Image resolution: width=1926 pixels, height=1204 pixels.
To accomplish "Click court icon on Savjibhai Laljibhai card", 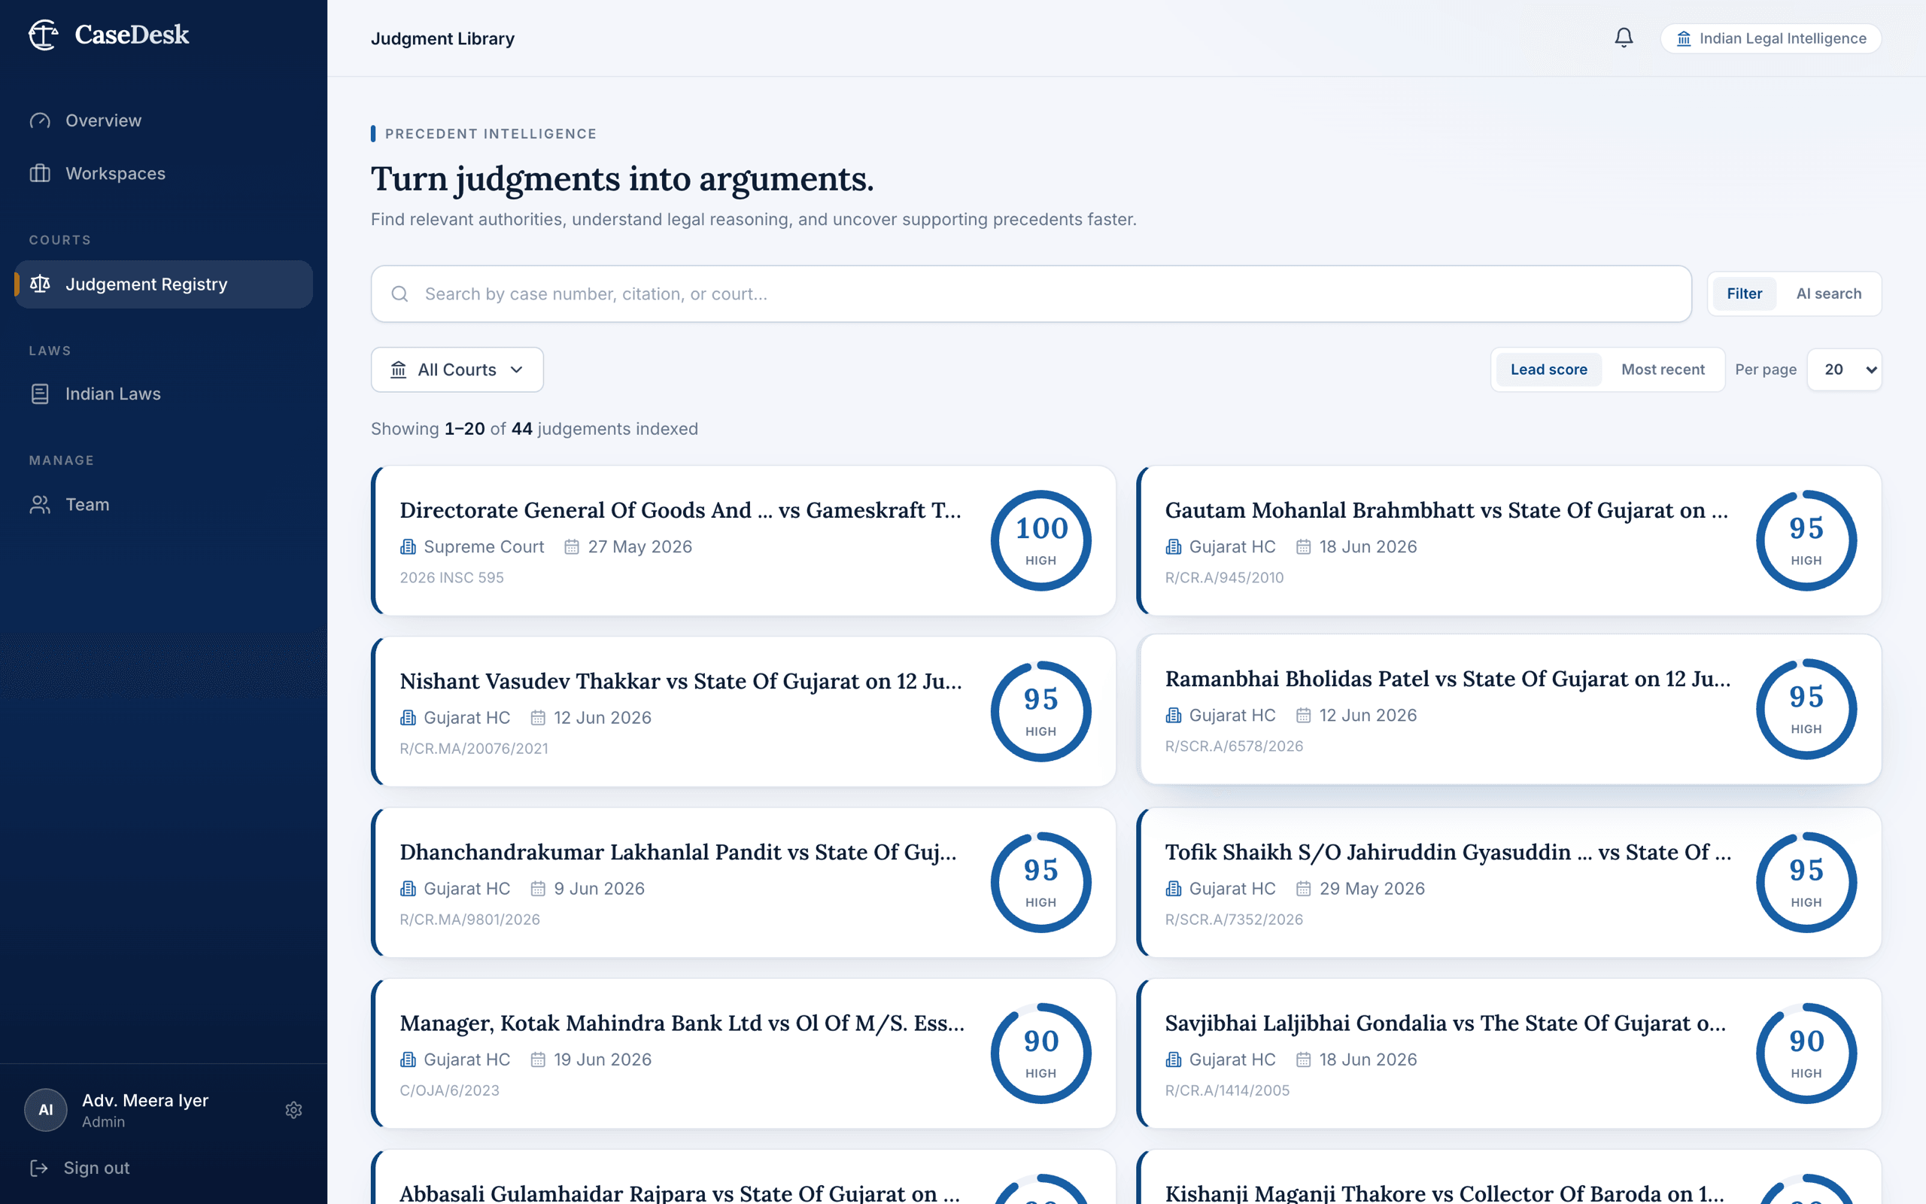I will pyautogui.click(x=1173, y=1059).
